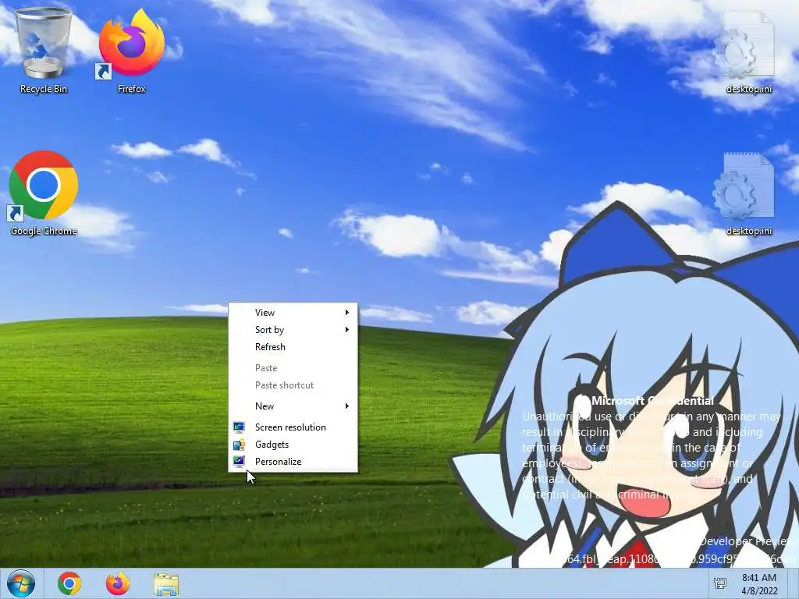This screenshot has width=799, height=599.
Task: Launch Firefox from the taskbar
Action: (x=118, y=583)
